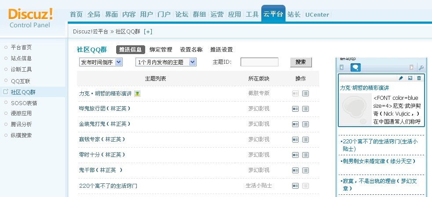Open the topic 哗鬼旅行团（林正英）in the list
The image size is (432, 197).
pyautogui.click(x=105, y=109)
